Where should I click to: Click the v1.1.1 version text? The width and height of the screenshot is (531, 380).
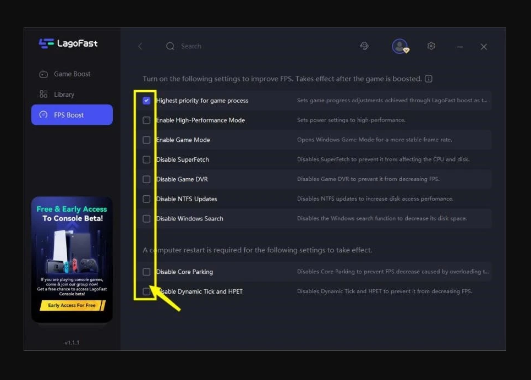(x=72, y=343)
